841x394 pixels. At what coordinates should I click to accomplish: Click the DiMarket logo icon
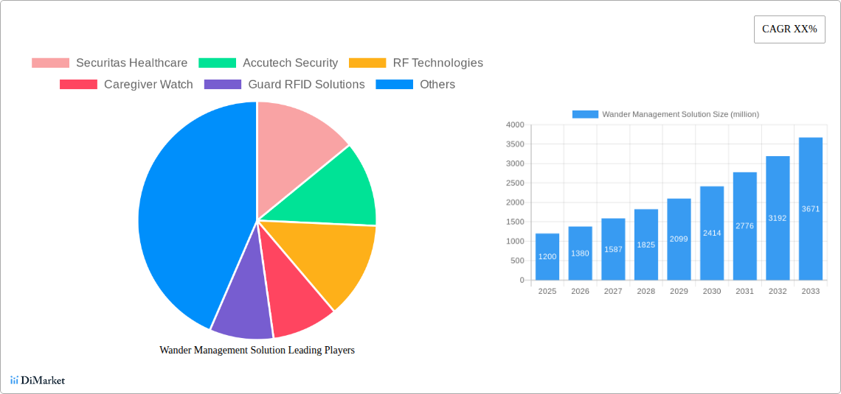pyautogui.click(x=14, y=380)
